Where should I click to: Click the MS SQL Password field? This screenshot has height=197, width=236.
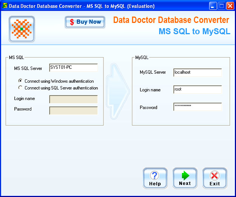pyautogui.click(x=74, y=111)
